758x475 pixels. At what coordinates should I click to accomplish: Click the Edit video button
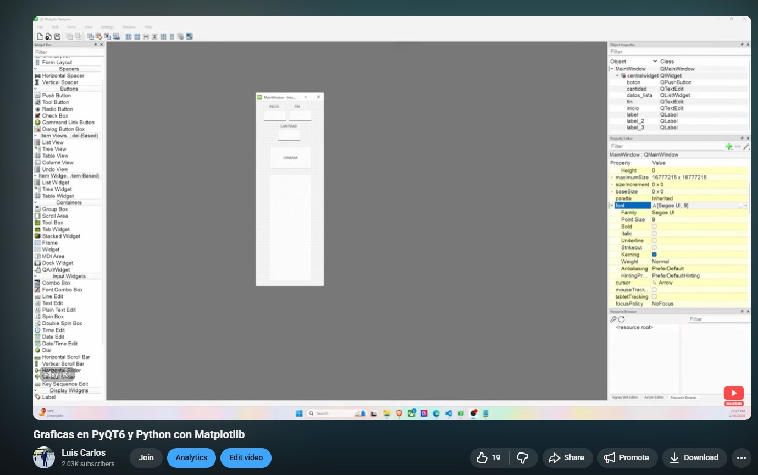pos(246,457)
